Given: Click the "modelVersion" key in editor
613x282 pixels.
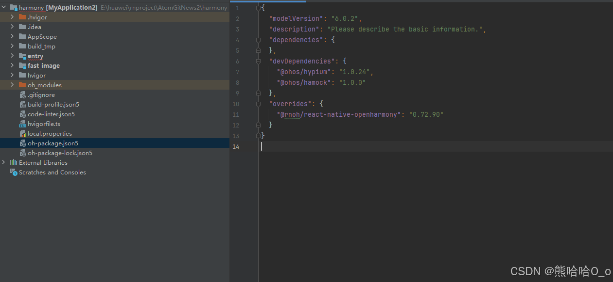Looking at the screenshot, I should click(x=296, y=18).
